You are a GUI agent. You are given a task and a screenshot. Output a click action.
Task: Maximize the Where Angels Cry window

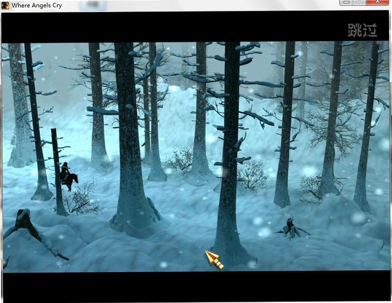[360, 2]
